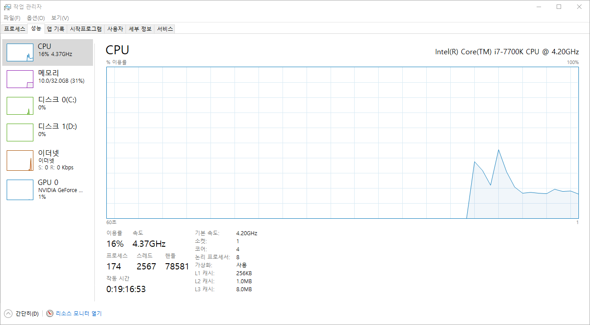590x325 pixels.
Task: Close the Task Manager window
Action: 579,7
